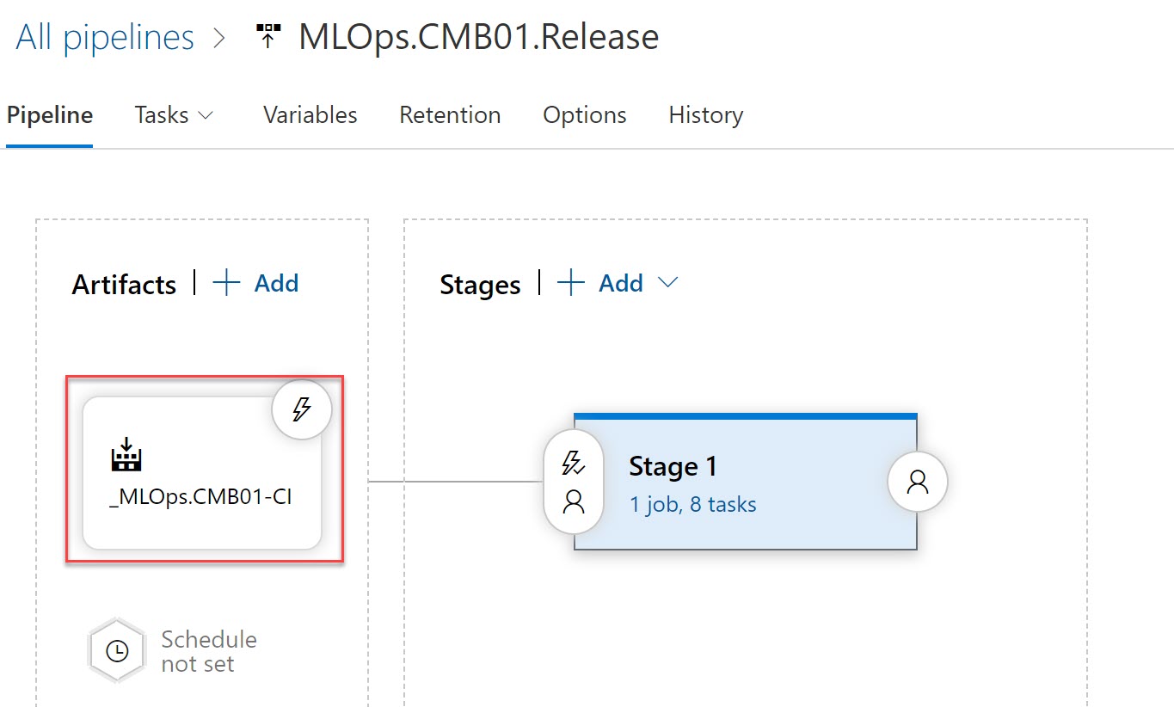Open the continuous deployment trigger on the artifact
This screenshot has width=1174, height=707.
[x=301, y=409]
